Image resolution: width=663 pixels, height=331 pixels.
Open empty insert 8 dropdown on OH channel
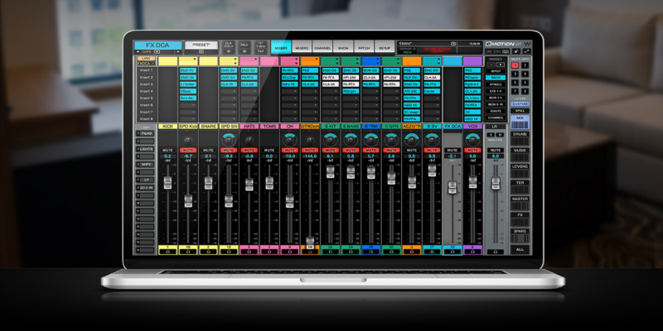(289, 119)
